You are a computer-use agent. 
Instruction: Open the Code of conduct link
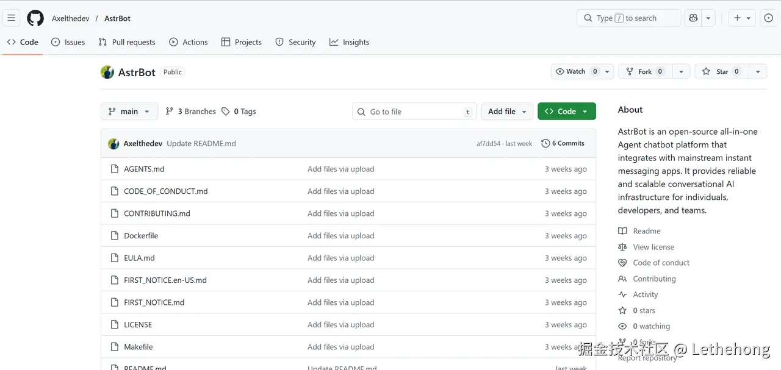pos(653,263)
